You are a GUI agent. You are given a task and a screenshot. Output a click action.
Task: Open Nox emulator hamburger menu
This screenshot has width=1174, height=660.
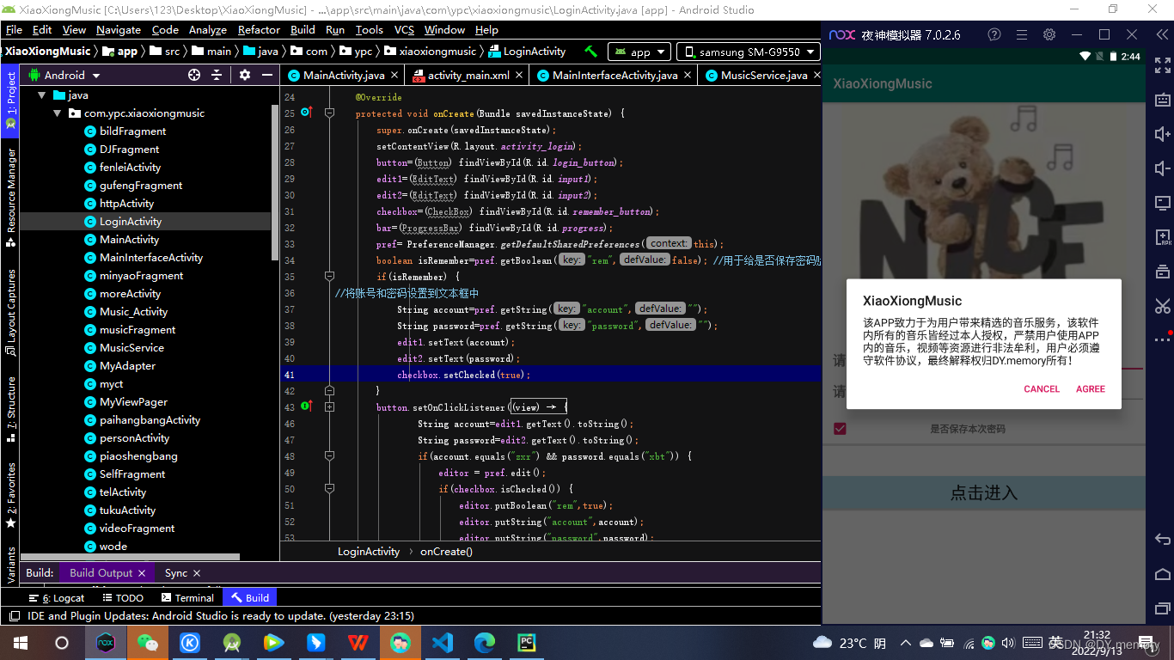1022,35
